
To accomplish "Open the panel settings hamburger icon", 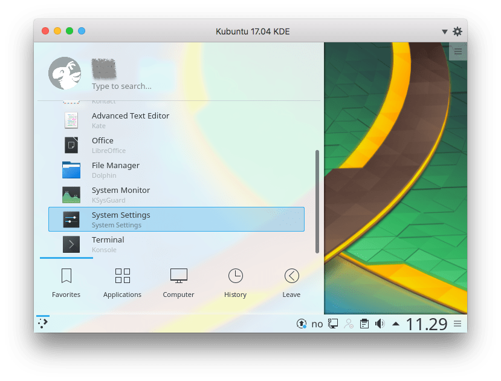I will [x=457, y=324].
